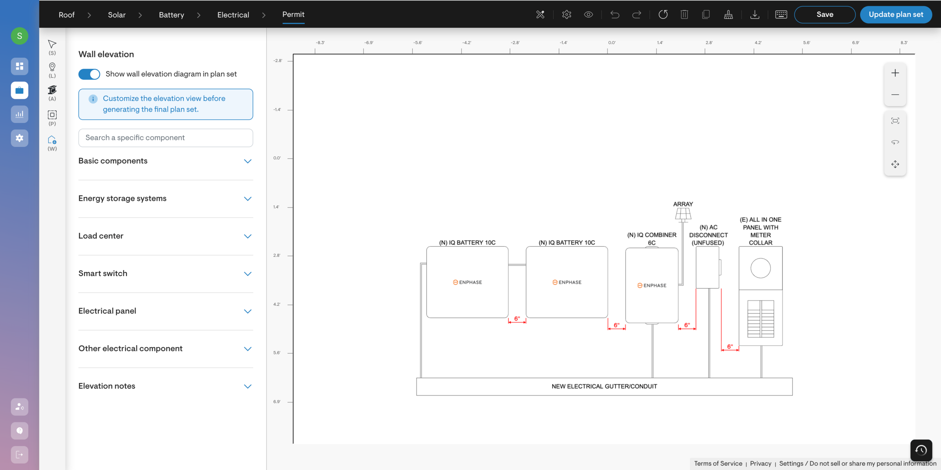Toggle the eye visibility icon
This screenshot has width=941, height=470.
(588, 15)
